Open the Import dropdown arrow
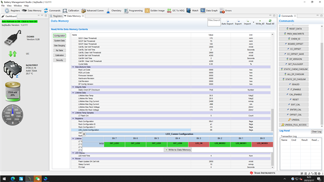The width and height of the screenshot is (324, 182). tap(253, 22)
